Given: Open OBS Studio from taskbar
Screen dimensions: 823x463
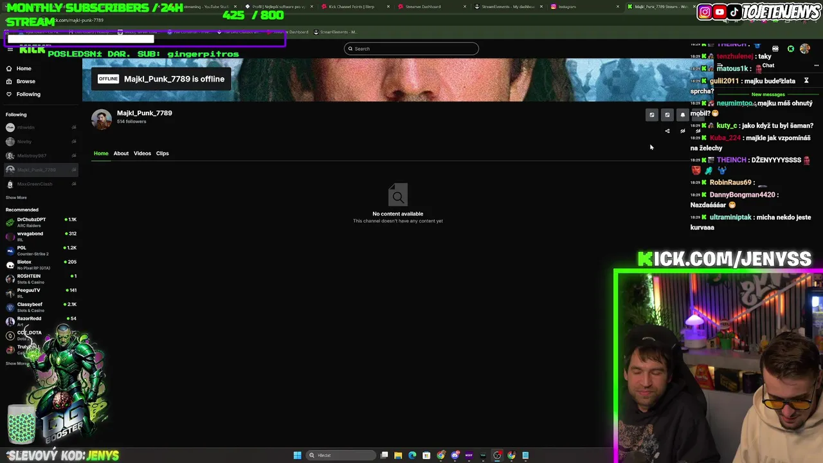Looking at the screenshot, I should [x=497, y=455].
